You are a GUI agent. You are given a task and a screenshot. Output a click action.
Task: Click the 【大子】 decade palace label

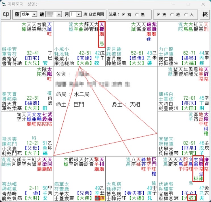click(x=32, y=153)
